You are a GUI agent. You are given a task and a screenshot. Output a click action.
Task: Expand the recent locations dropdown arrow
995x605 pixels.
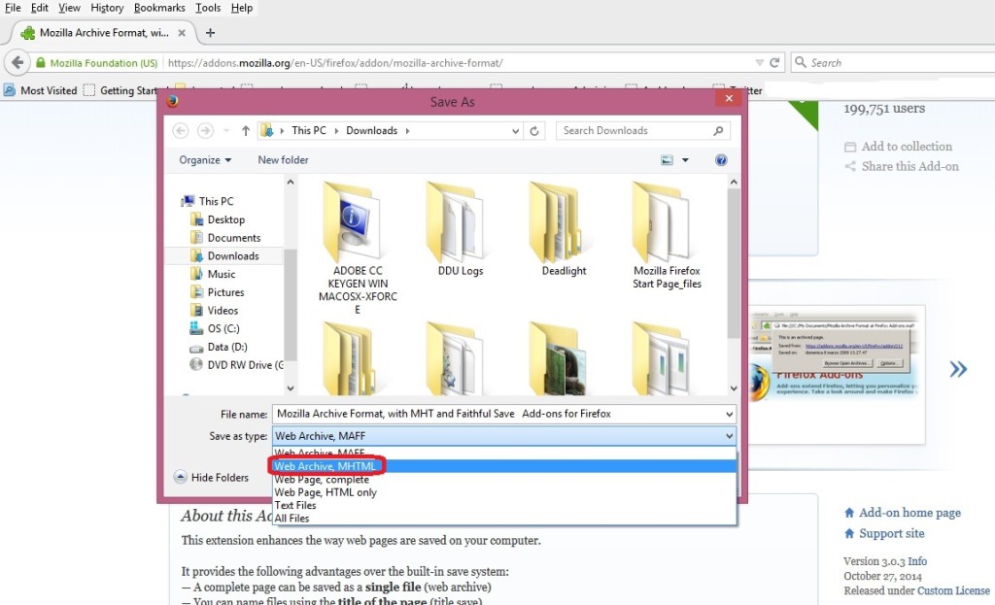(225, 131)
